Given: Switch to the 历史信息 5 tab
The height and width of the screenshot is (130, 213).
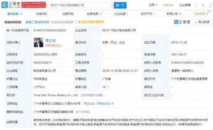Looking at the screenshot, I should point(201,14).
